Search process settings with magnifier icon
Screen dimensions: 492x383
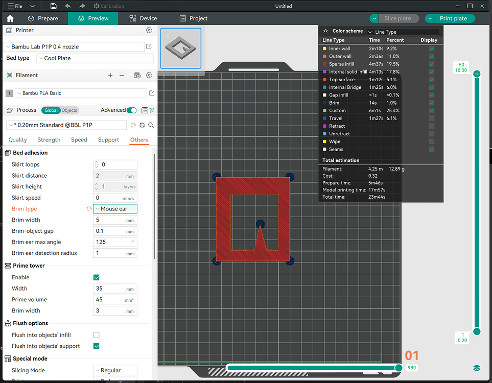tap(151, 125)
